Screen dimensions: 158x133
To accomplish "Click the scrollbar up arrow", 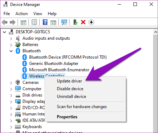I will coord(156,32).
